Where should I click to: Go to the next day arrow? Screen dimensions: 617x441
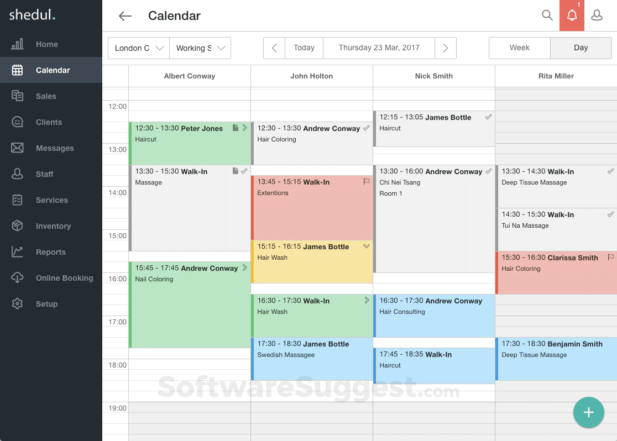445,48
